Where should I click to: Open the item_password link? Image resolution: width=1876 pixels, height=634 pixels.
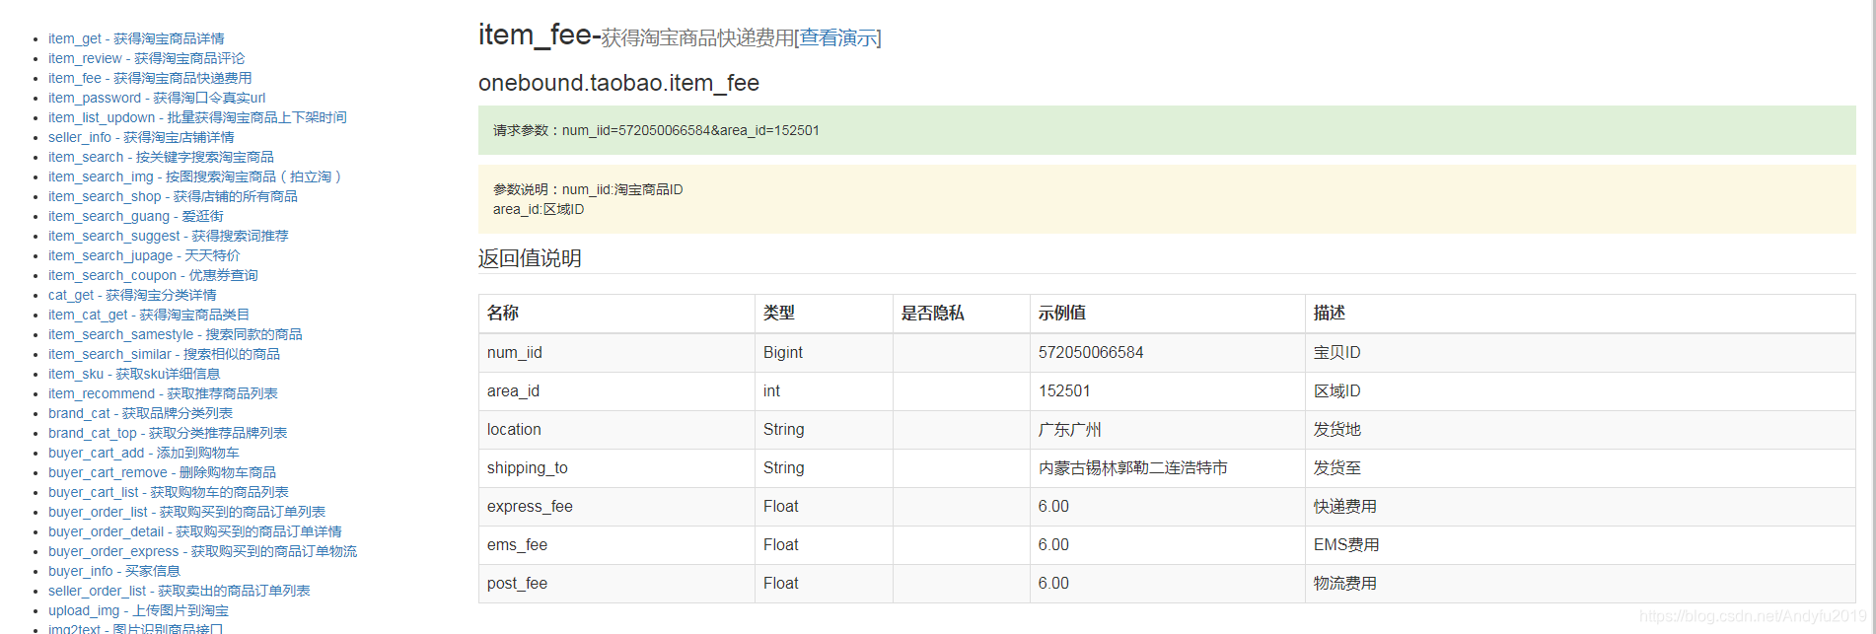pyautogui.click(x=157, y=98)
